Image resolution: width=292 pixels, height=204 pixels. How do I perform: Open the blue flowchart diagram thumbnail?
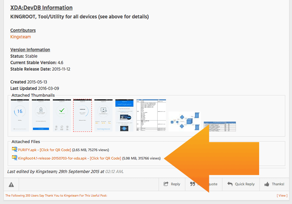click(x=185, y=121)
